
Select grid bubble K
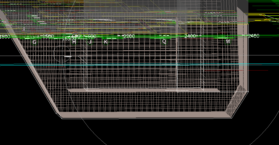106,42
